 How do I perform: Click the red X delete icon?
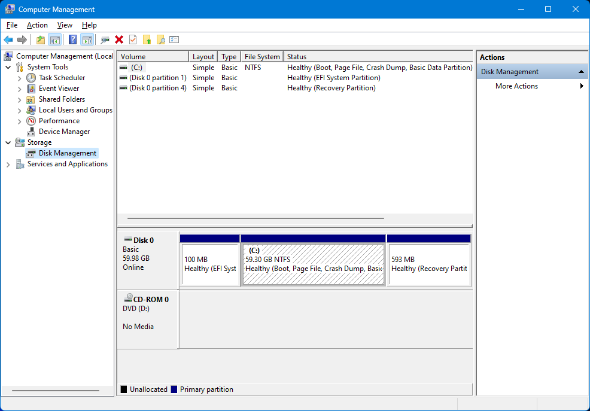pos(119,39)
